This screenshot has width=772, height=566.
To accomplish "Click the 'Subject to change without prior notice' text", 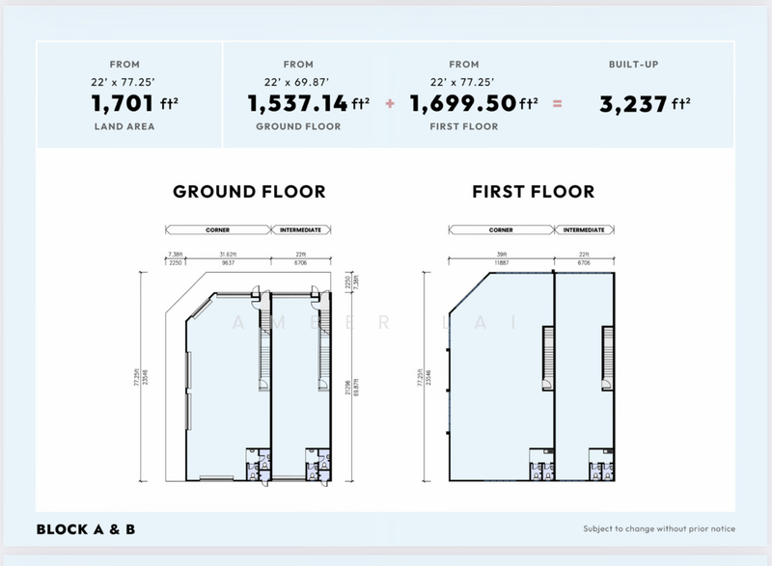I will pyautogui.click(x=659, y=529).
